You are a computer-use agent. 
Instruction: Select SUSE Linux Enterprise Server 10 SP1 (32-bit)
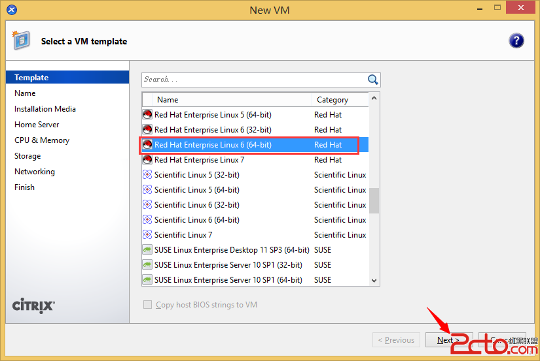click(x=255, y=265)
